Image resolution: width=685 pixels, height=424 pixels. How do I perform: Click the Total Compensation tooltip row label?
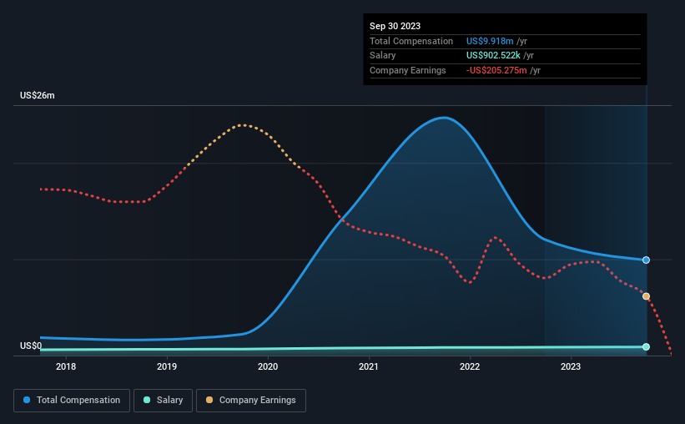click(411, 41)
